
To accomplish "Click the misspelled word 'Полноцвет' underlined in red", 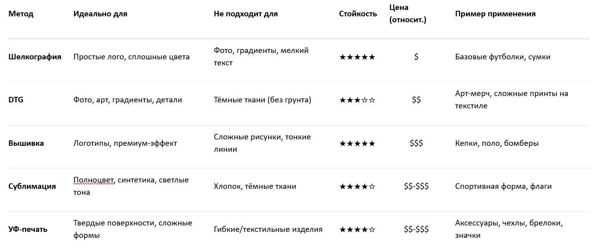I will pos(94,180).
